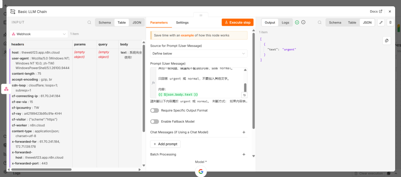Click the "urgent" output value

coord(289,50)
